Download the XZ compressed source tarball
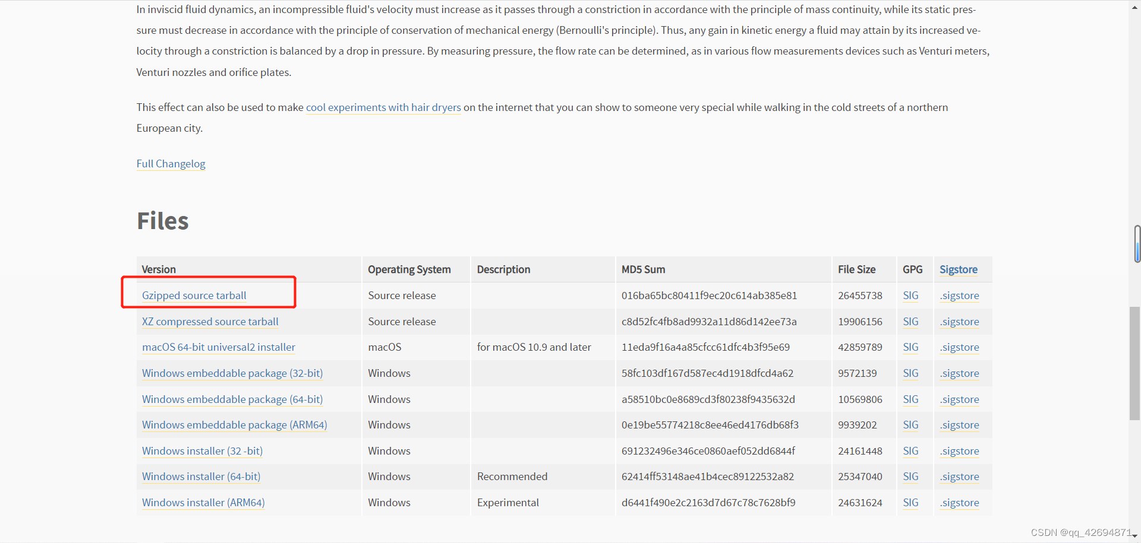 (210, 322)
